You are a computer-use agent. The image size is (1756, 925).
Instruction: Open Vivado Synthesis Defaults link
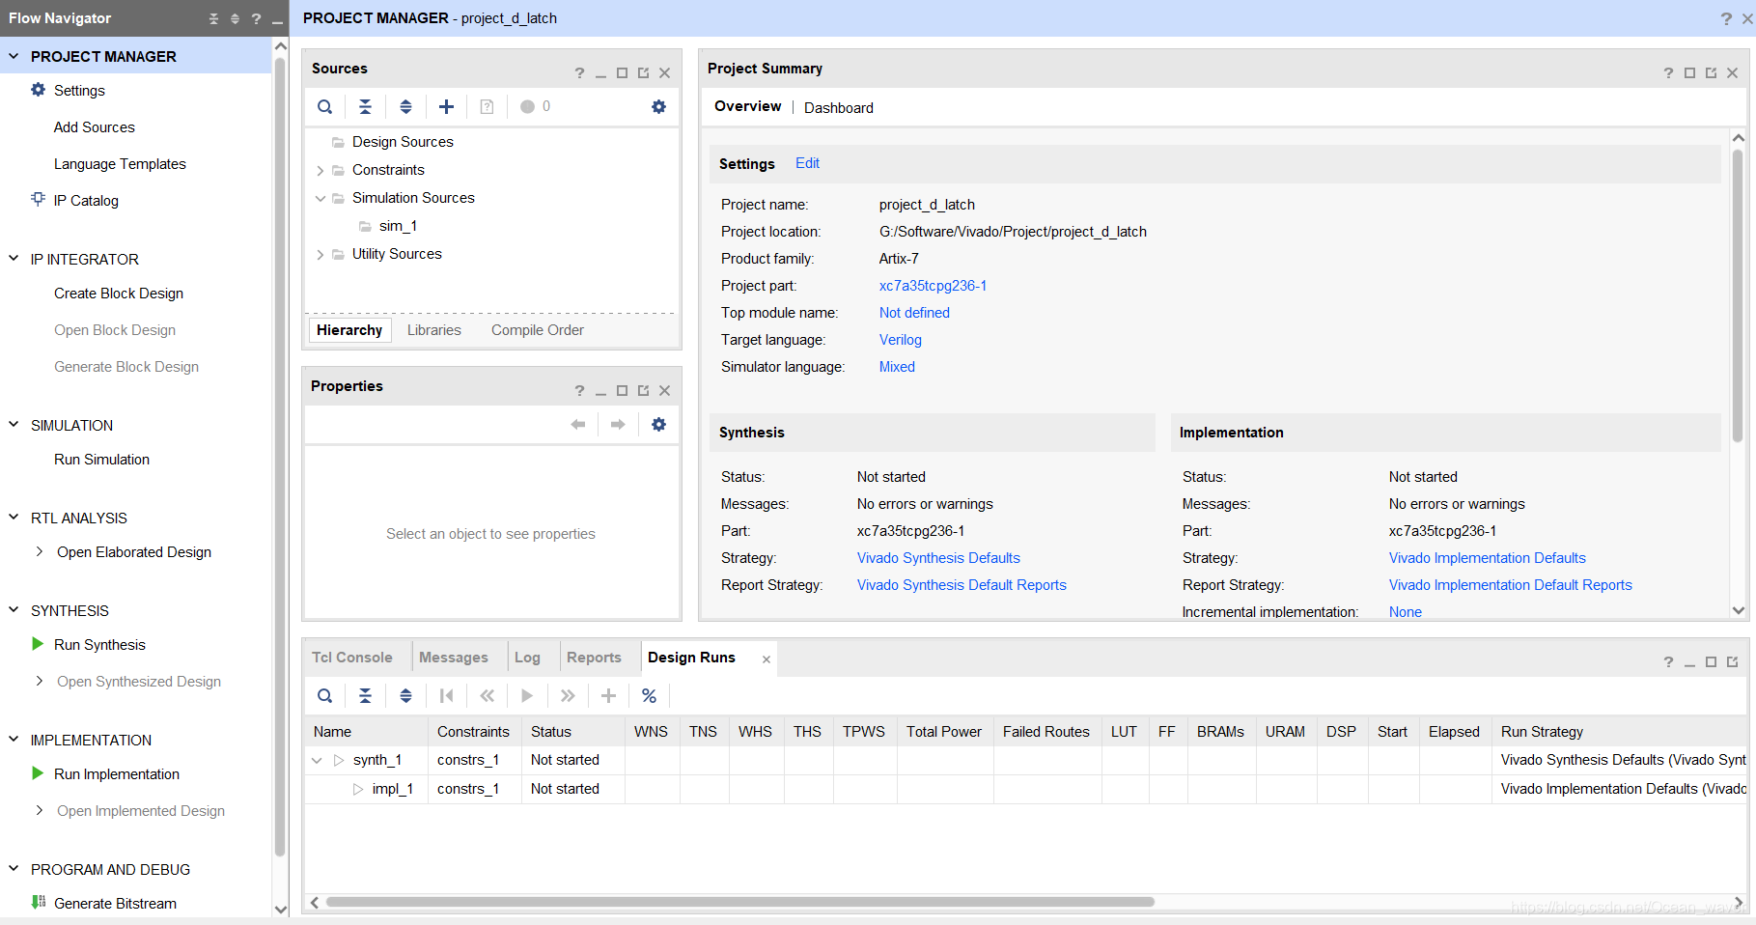pyautogui.click(x=938, y=558)
